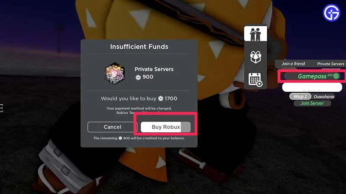
Task: Focus the private server code input field
Action: pos(312,87)
